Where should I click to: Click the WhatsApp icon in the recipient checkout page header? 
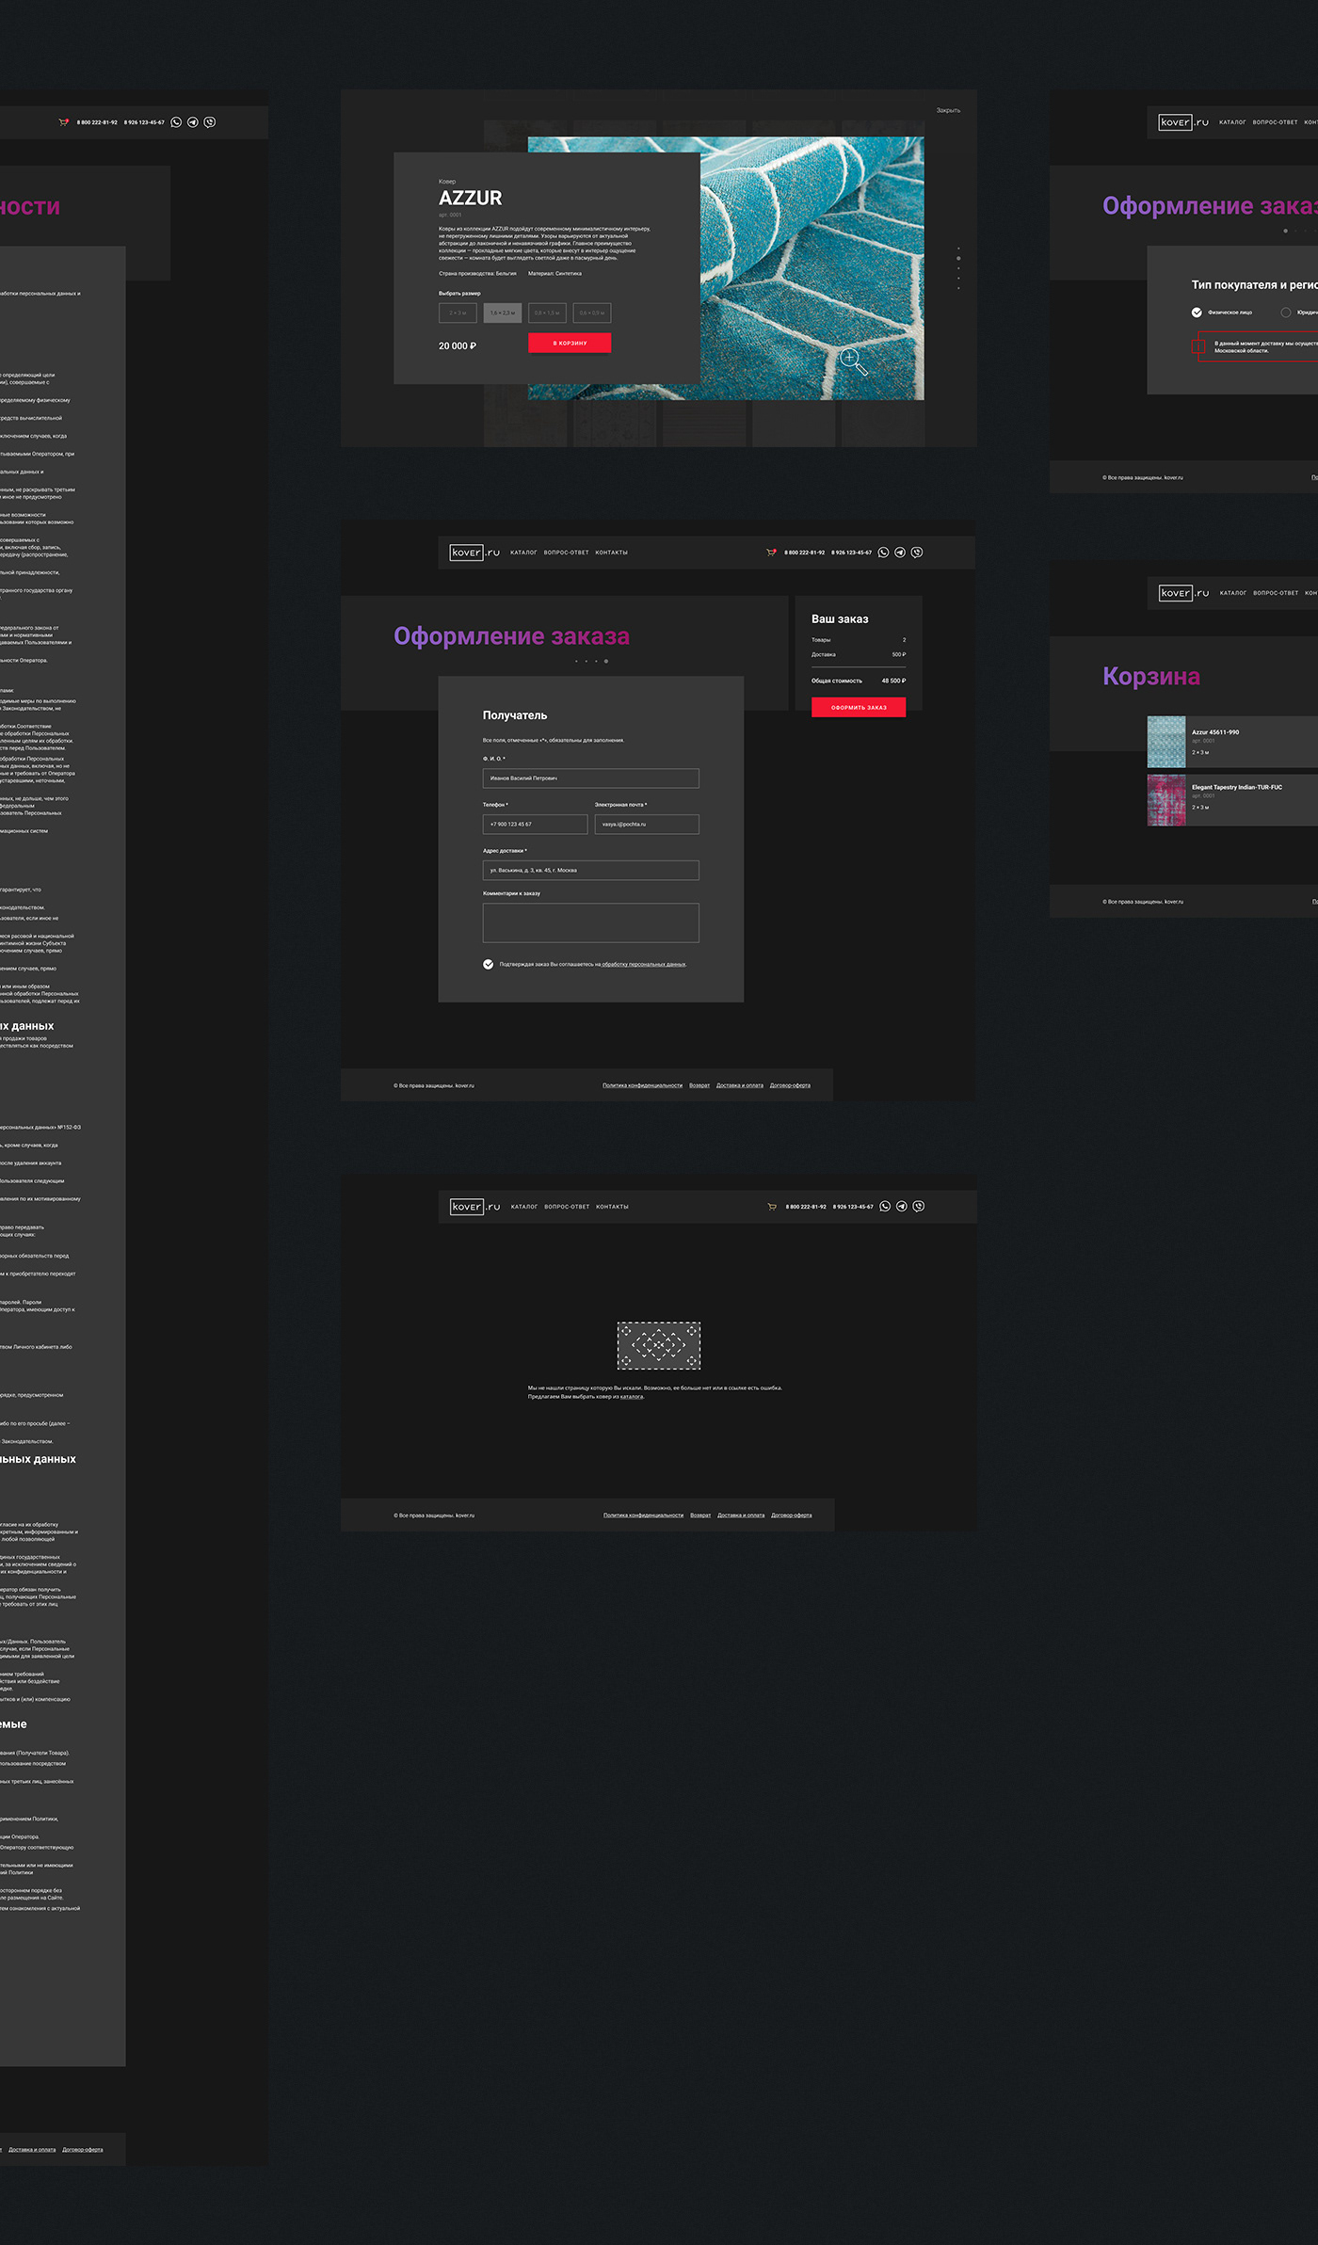[x=883, y=553]
